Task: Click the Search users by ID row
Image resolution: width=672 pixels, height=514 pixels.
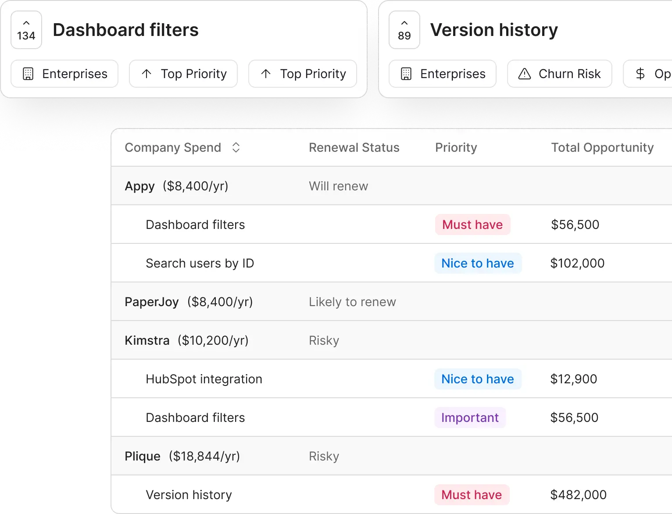Action: 391,263
